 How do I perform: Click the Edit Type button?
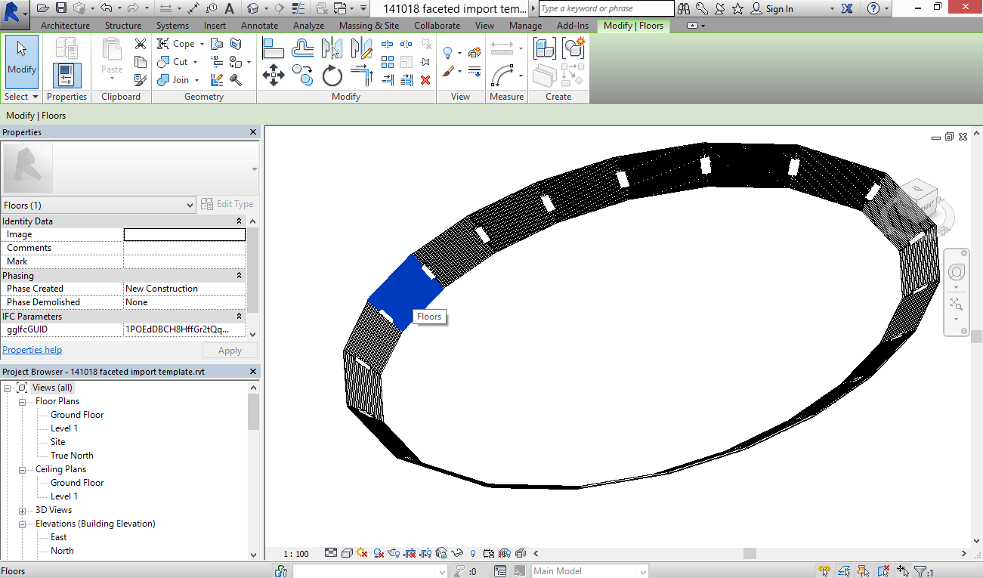pyautogui.click(x=227, y=204)
